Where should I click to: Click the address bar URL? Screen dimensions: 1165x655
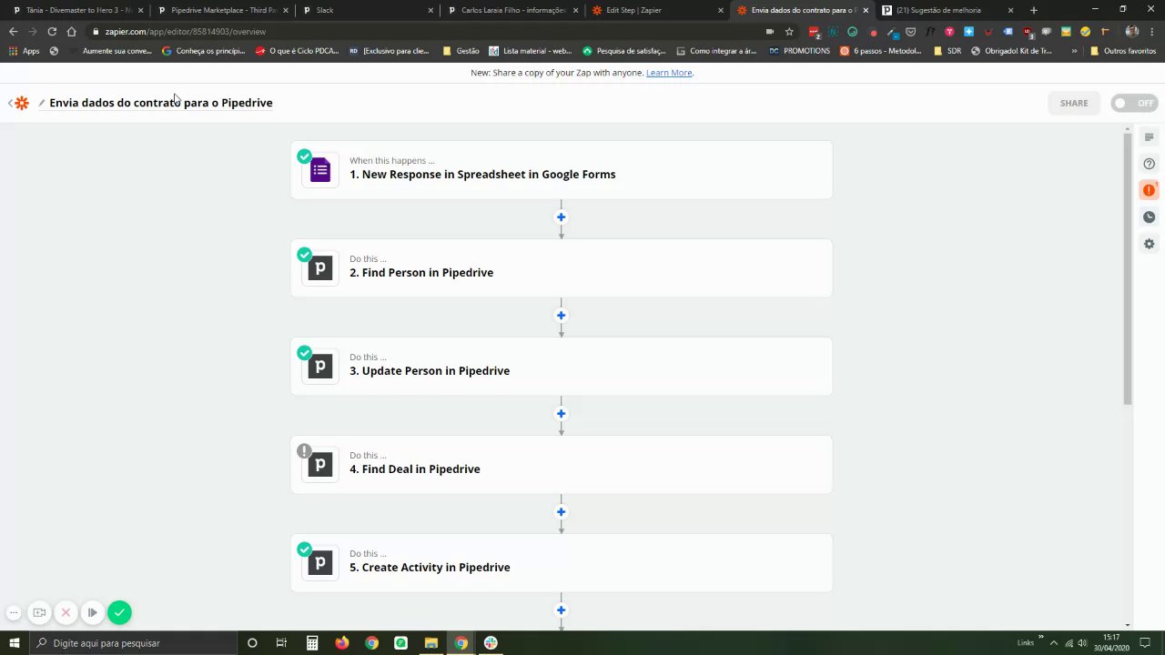point(186,32)
